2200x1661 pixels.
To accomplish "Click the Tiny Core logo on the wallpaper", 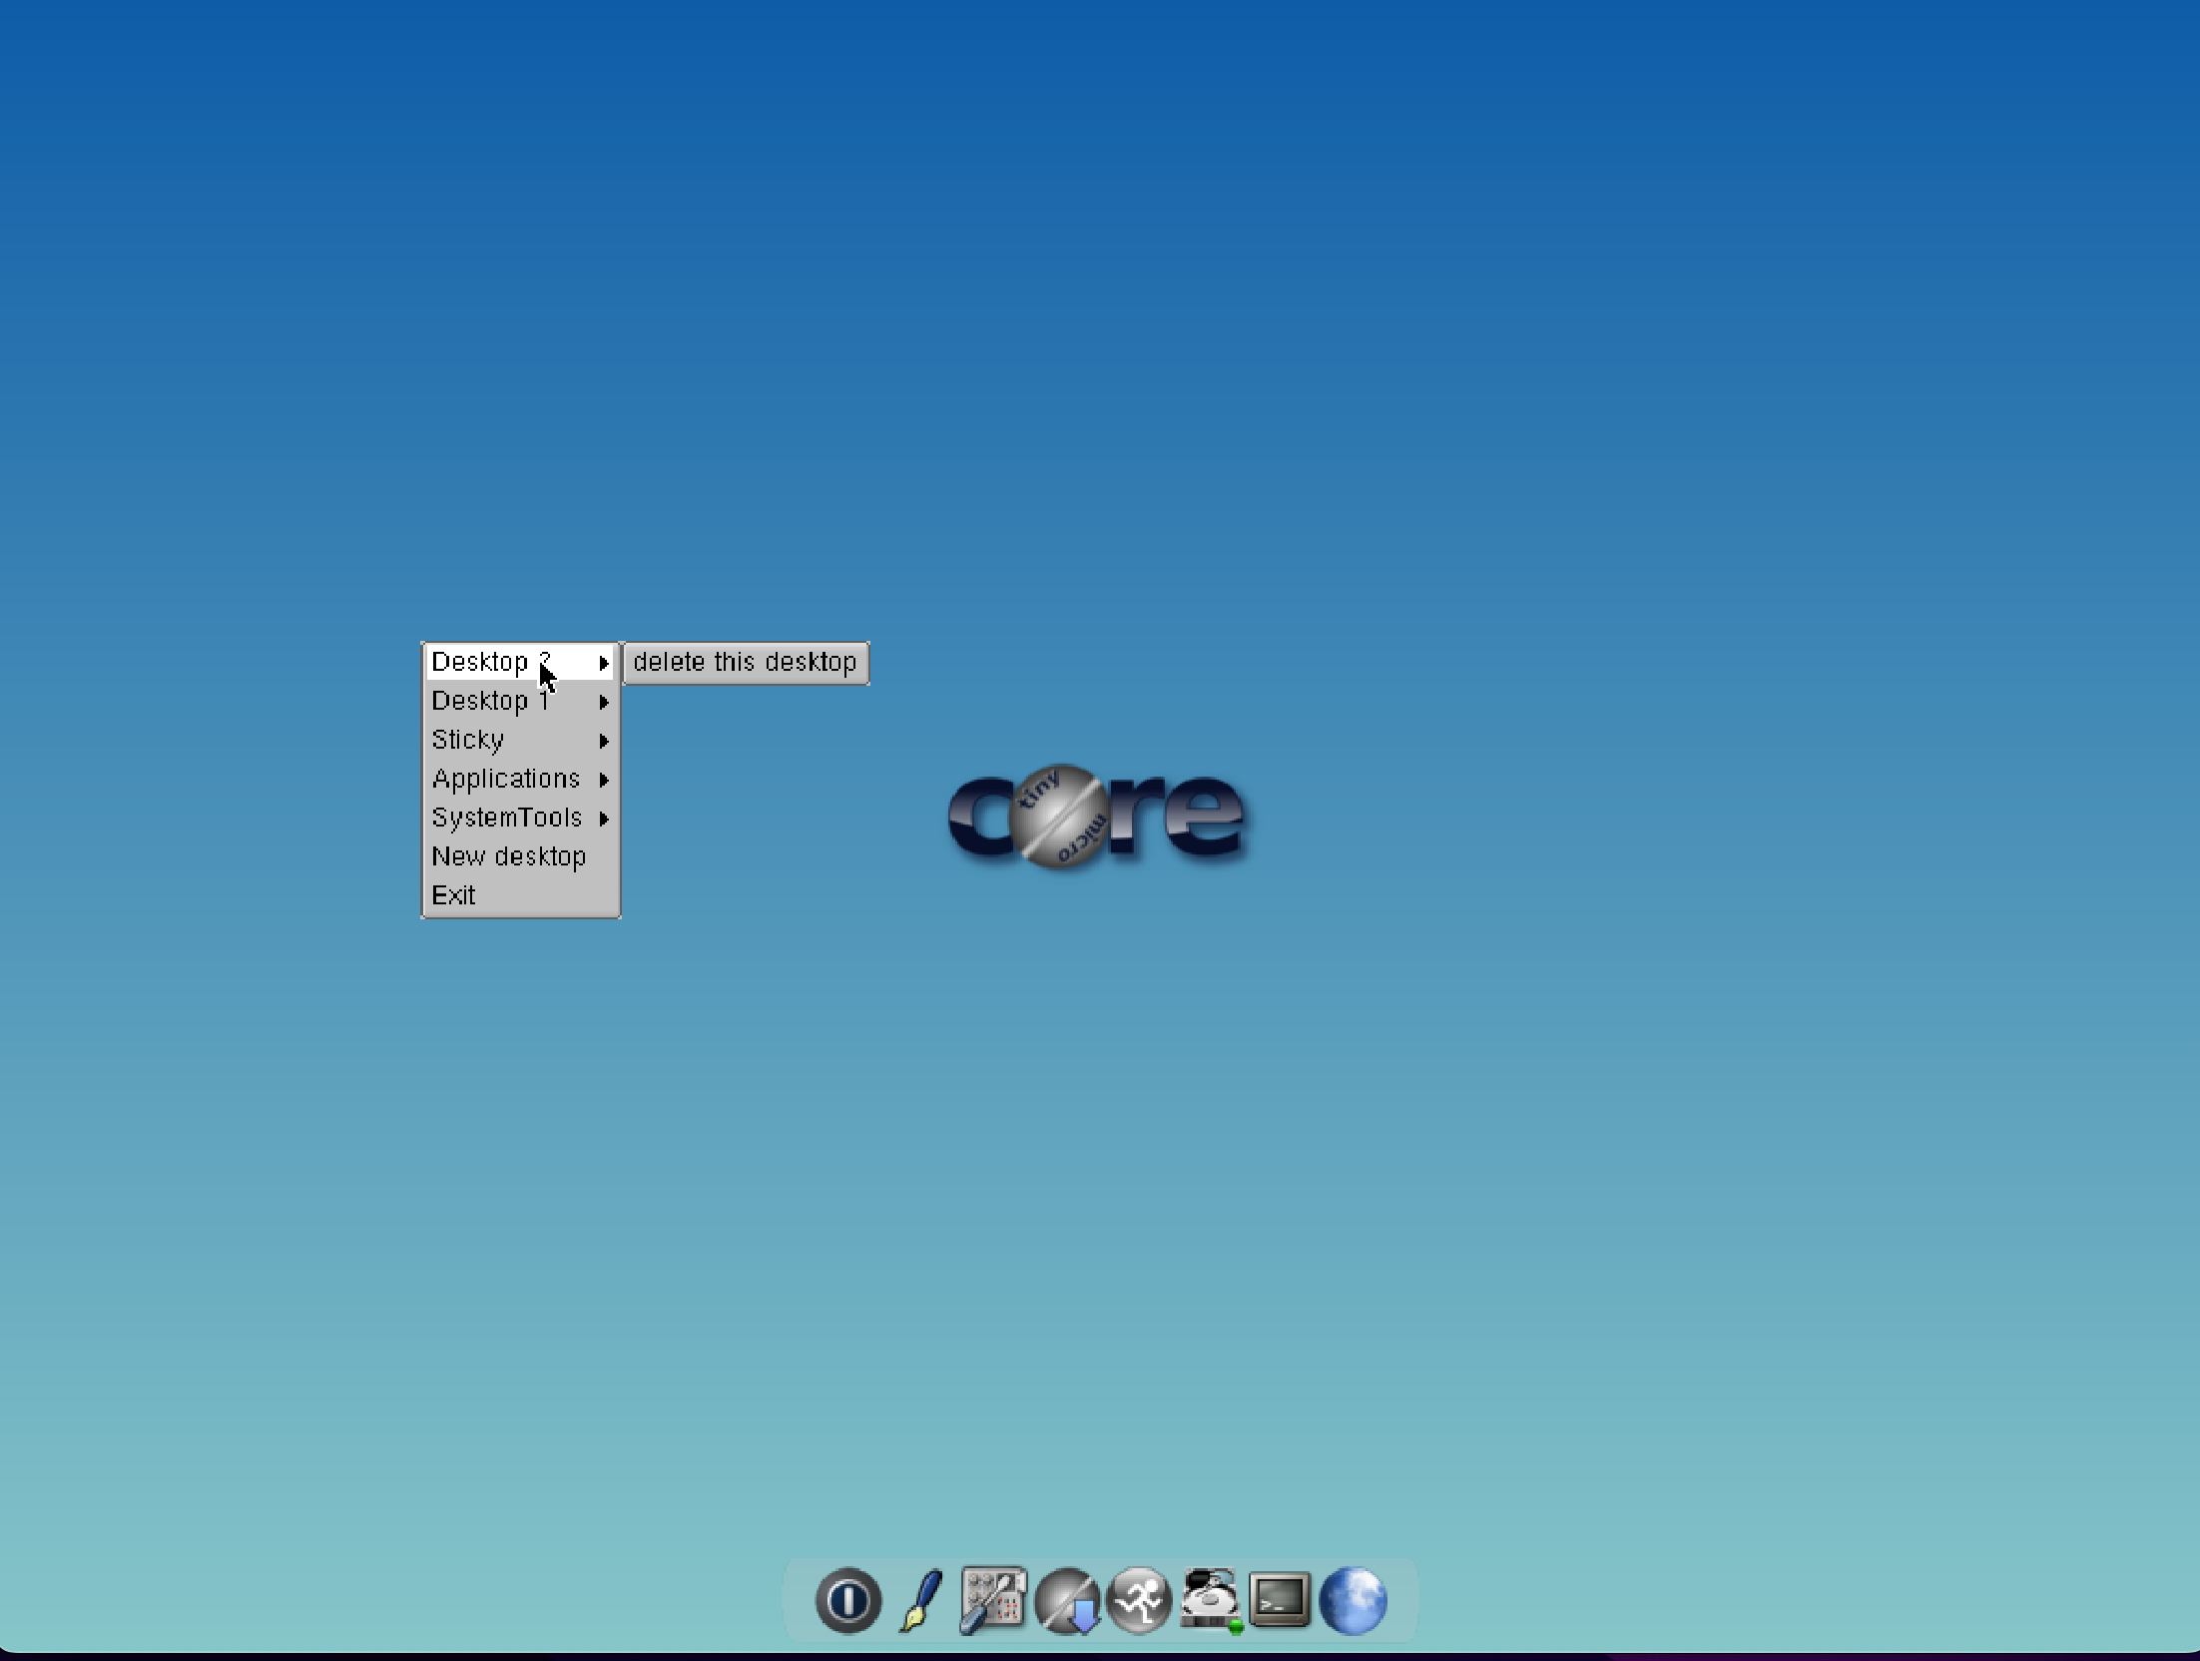I will pos(1096,814).
